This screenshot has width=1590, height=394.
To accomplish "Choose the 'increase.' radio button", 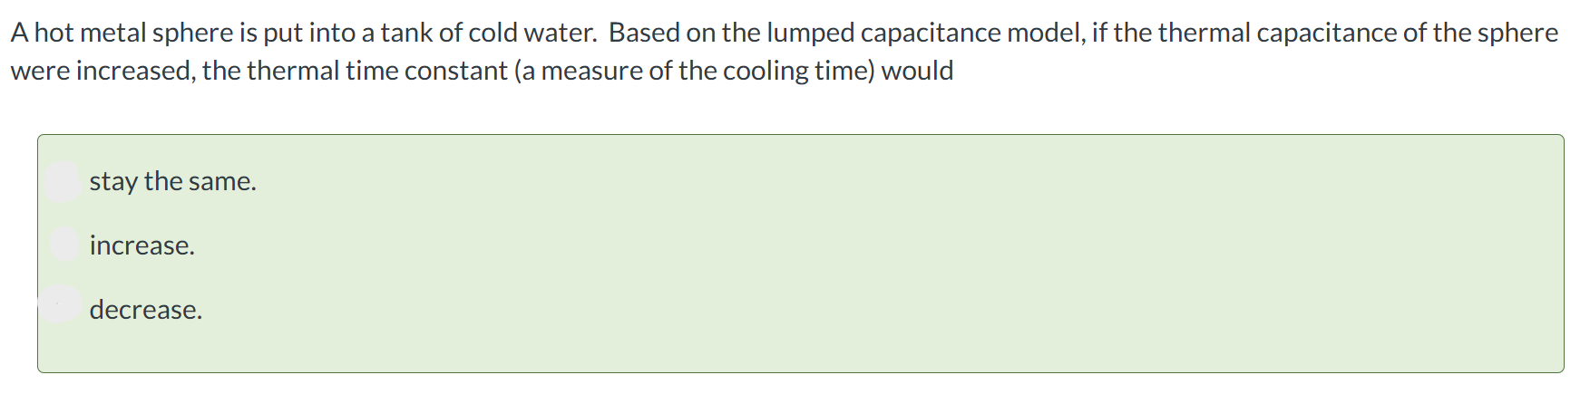I will click(63, 245).
